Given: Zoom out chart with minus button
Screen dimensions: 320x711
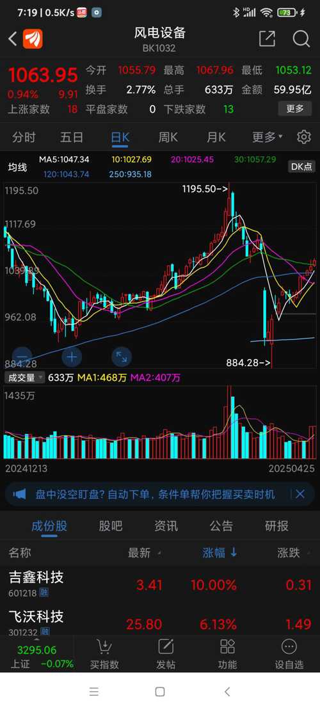Looking at the screenshot, I should click(22, 357).
